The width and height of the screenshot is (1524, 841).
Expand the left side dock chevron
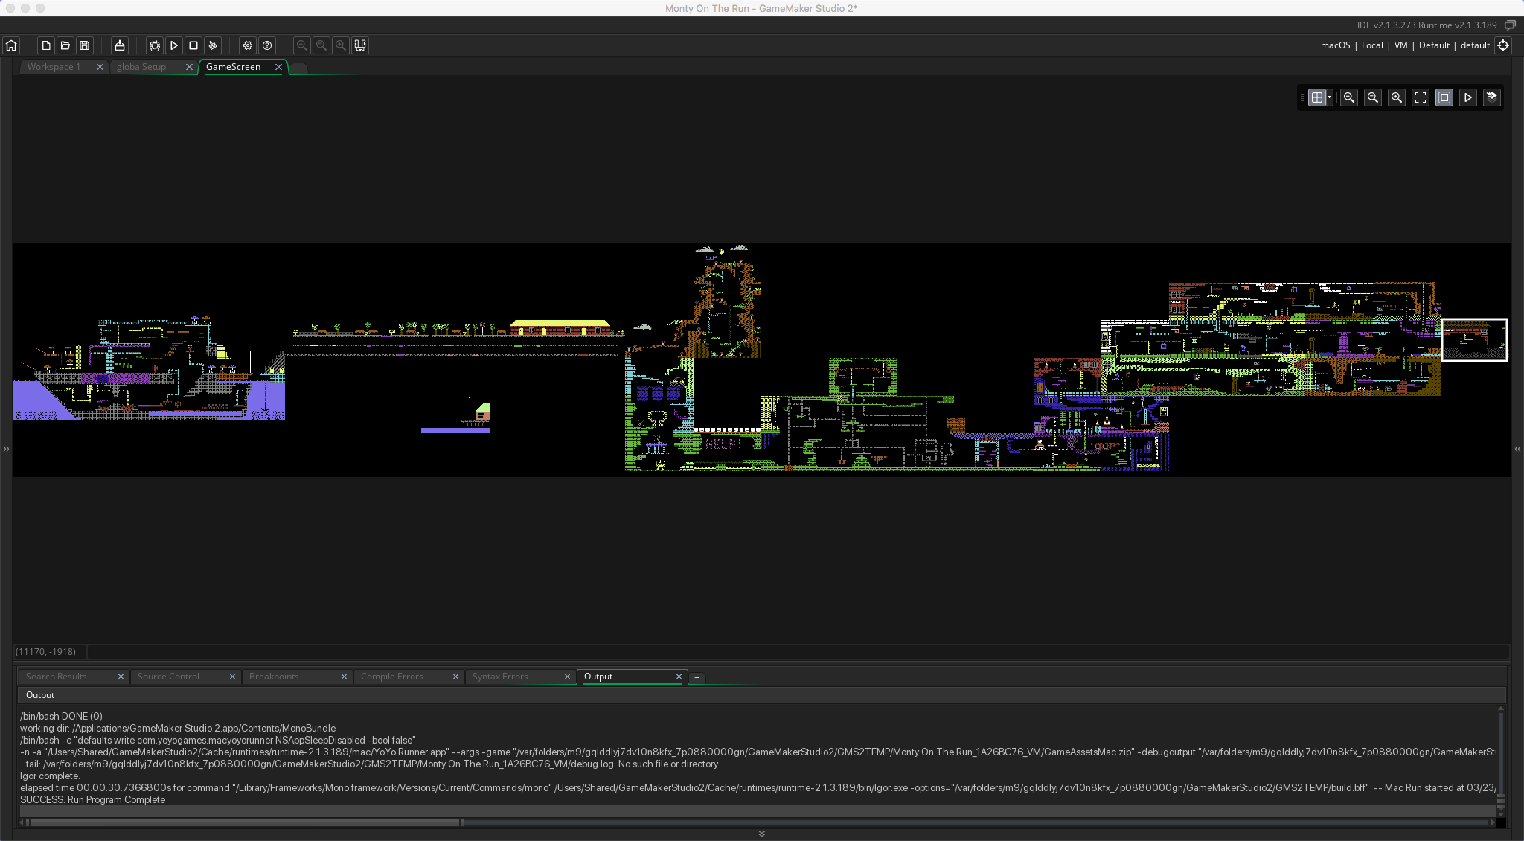[6, 449]
